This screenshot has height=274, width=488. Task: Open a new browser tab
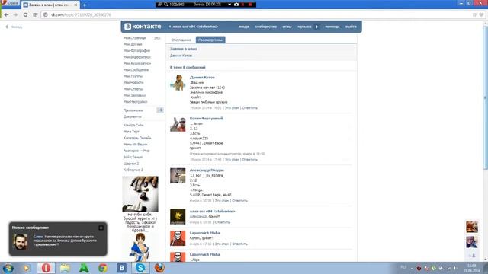(85, 5)
